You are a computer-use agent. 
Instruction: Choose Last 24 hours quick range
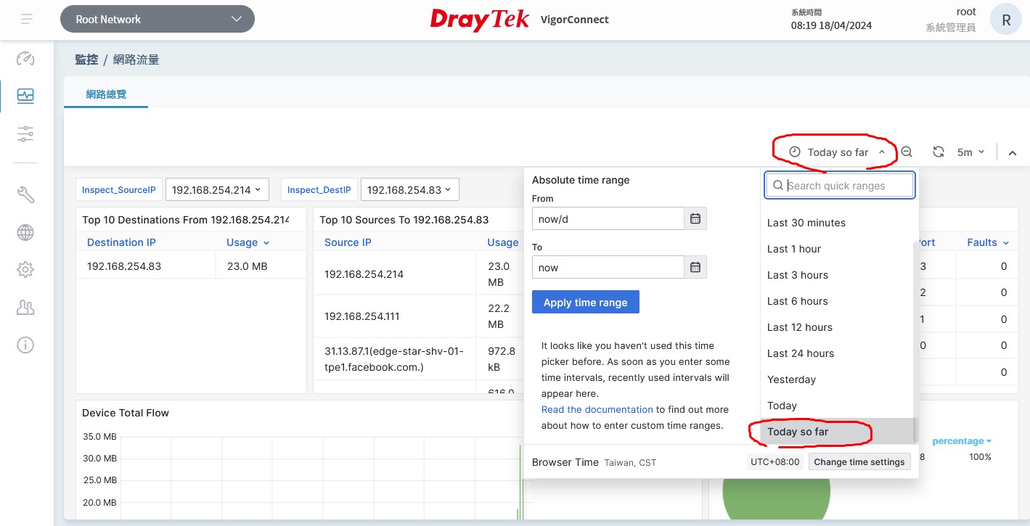[801, 353]
